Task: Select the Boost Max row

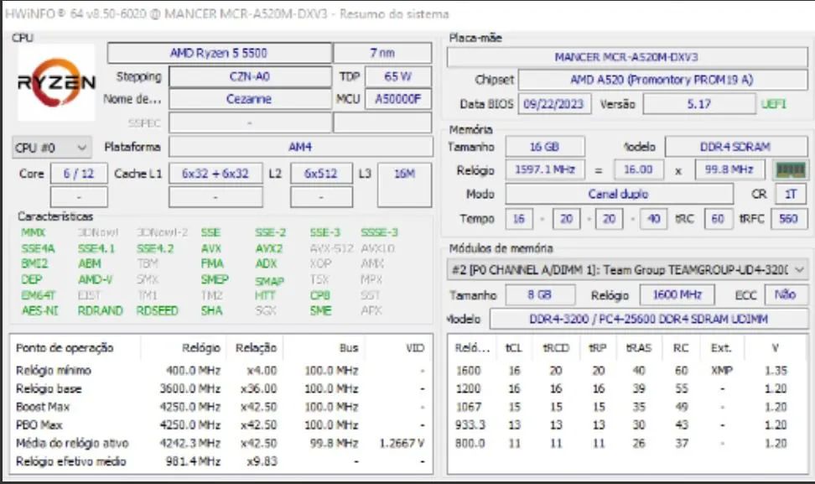Action: [x=221, y=407]
